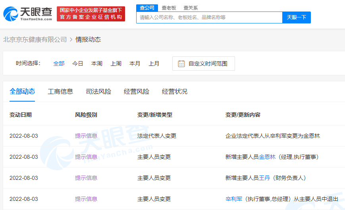Select 企业法定代表人从辛利军变更为金恩林 text
Viewport: 345px width, 210px height.
coord(273,136)
